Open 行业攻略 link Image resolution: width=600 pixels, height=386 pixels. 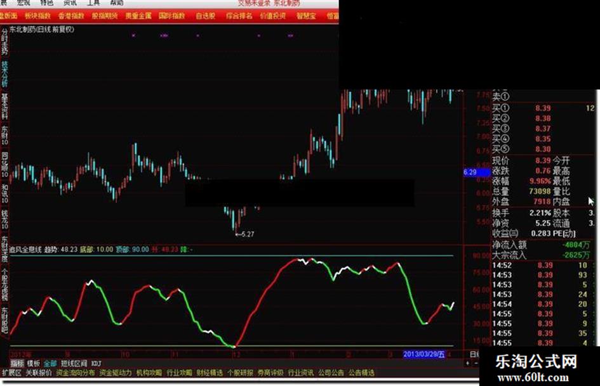point(179,373)
